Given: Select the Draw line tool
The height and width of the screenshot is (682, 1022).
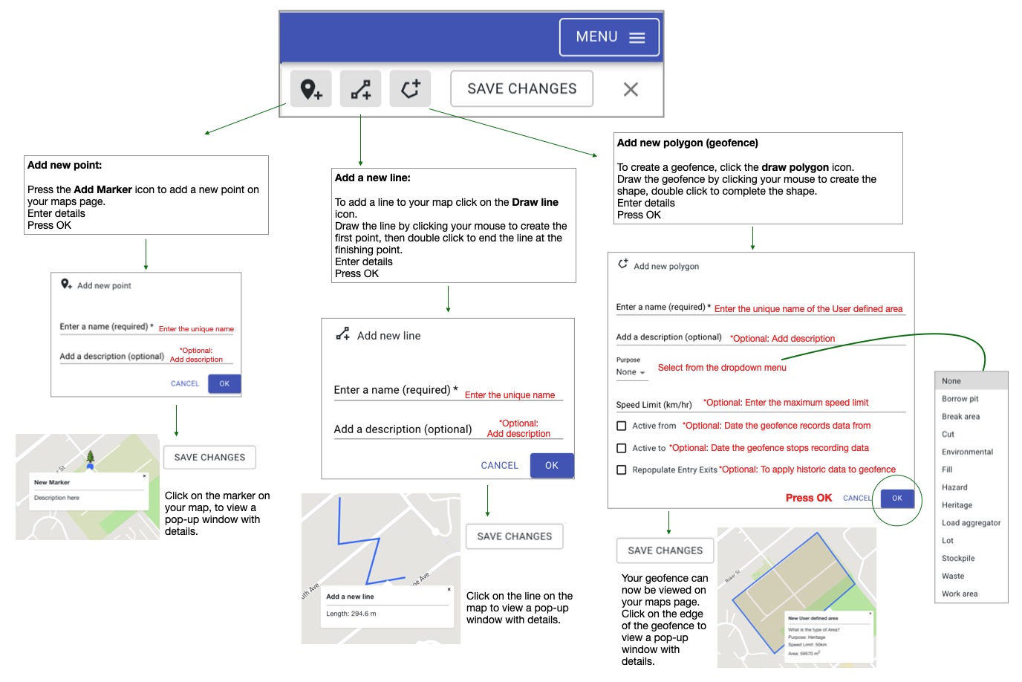Looking at the screenshot, I should tap(361, 88).
